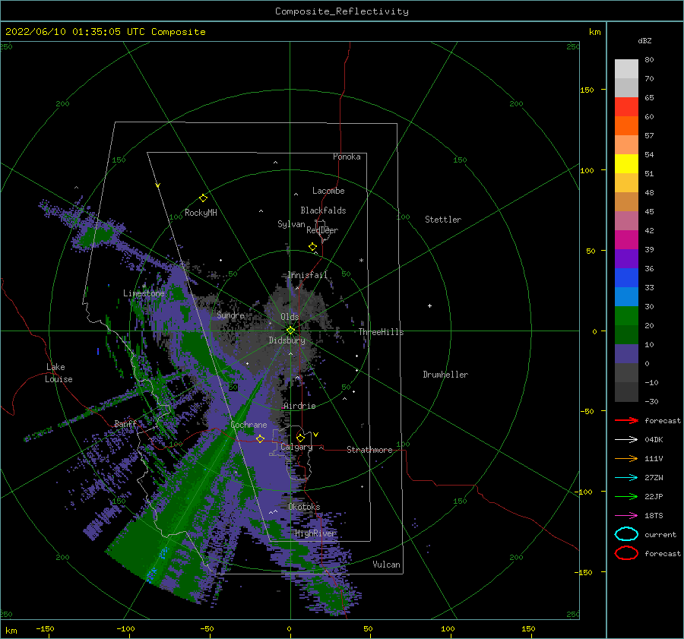Image resolution: width=684 pixels, height=639 pixels.
Task: Select the deep orange 57-60 dBZ swatch
Action: click(626, 126)
